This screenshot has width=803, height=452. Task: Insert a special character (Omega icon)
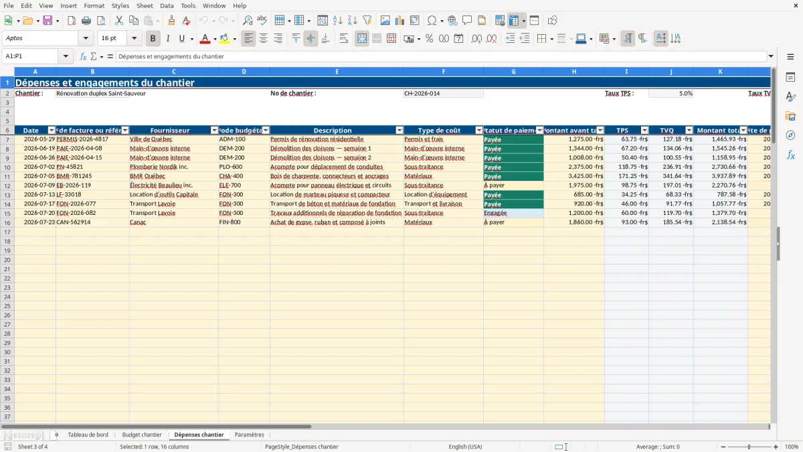pos(432,21)
